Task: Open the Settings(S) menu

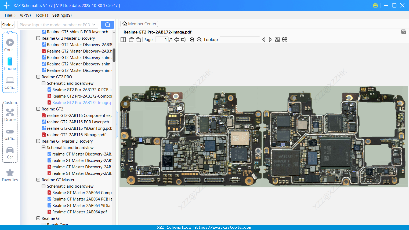Action: click(x=62, y=15)
